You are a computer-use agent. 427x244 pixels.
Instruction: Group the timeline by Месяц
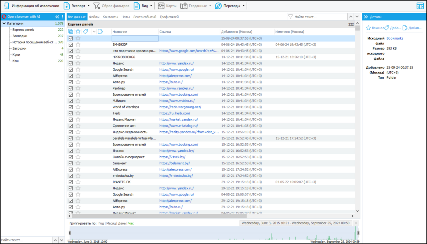coord(111,223)
